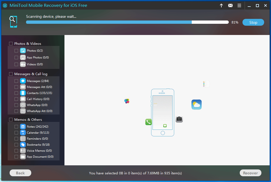Stop the device scan
The width and height of the screenshot is (271, 182).
point(253,22)
